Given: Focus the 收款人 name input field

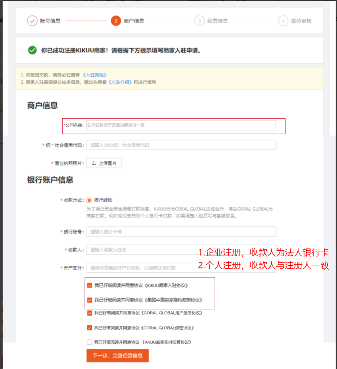Looking at the screenshot, I should pos(182,250).
